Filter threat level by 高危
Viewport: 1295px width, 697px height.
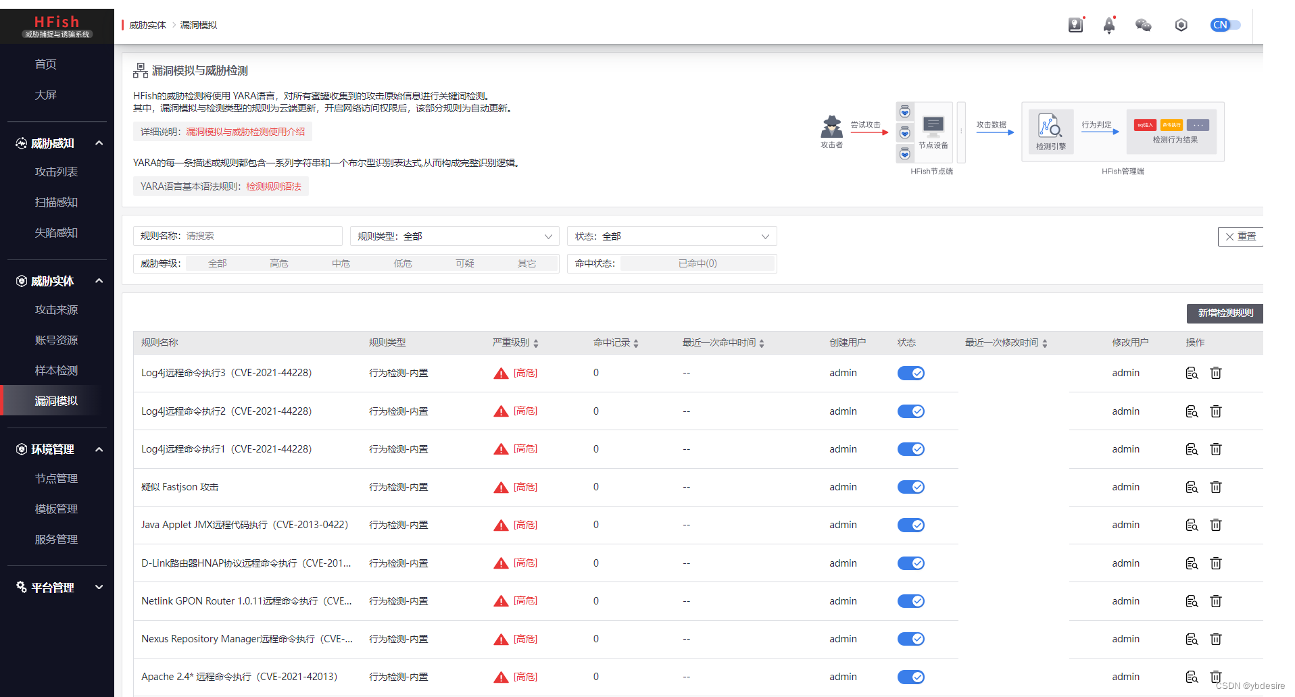[x=279, y=263]
